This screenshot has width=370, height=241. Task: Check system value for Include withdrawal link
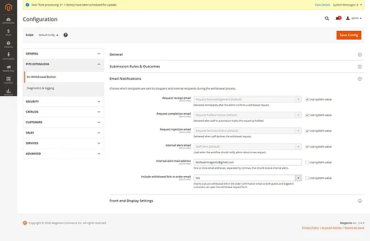(x=307, y=178)
